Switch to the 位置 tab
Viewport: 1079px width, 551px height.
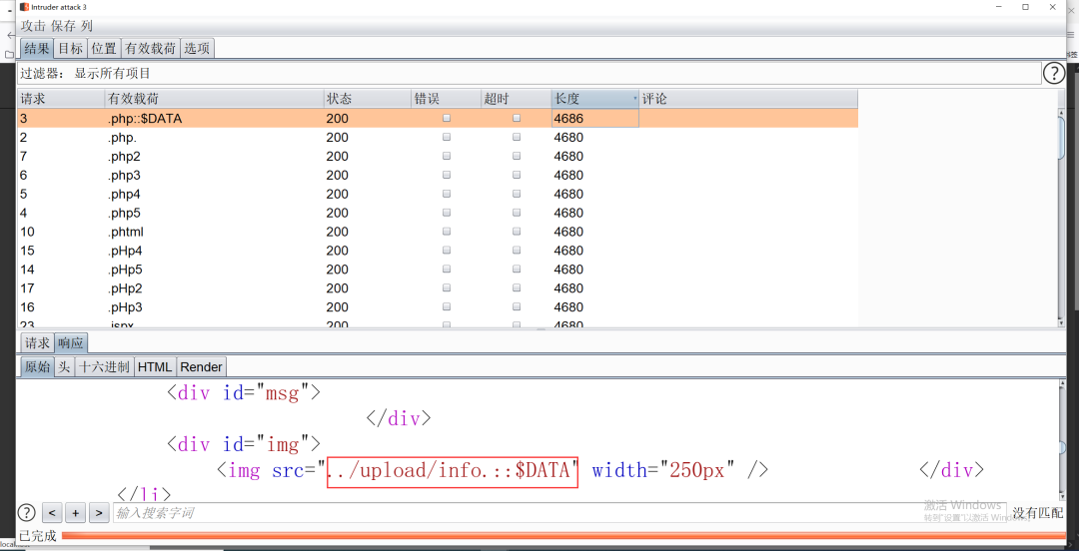pyautogui.click(x=104, y=48)
